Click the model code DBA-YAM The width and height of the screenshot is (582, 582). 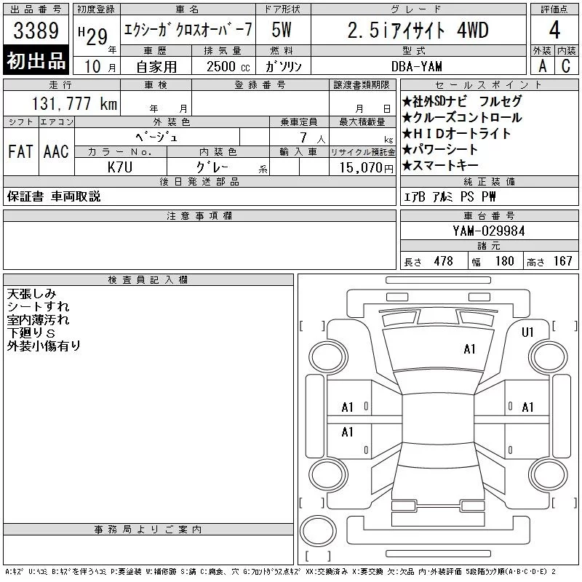416,66
